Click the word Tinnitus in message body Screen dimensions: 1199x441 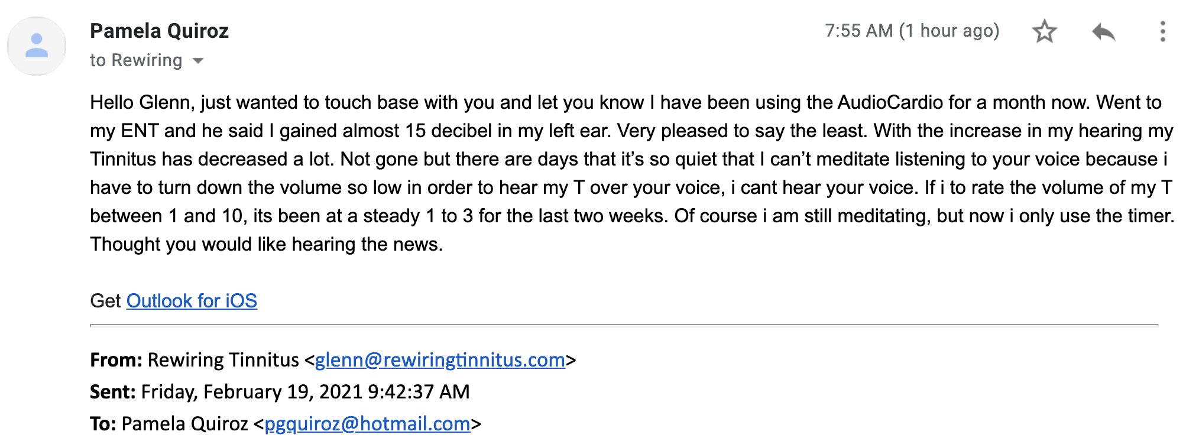[123, 159]
